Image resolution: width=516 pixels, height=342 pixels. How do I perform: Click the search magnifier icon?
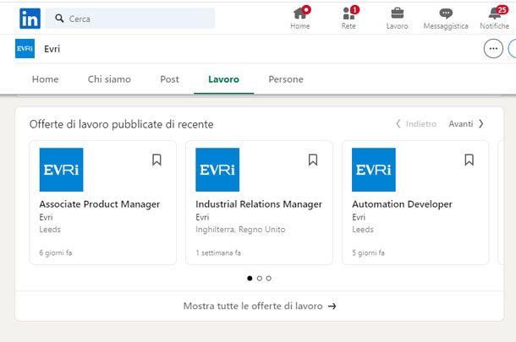59,19
